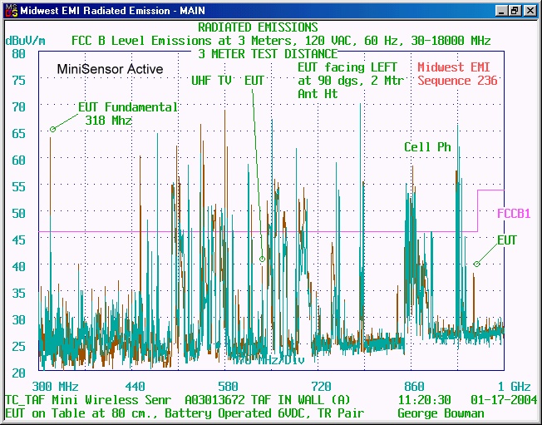Click the 'EUT Fundamental 318 Mhz' annotation
Screen dimensions: 542x425
[x=127, y=113]
